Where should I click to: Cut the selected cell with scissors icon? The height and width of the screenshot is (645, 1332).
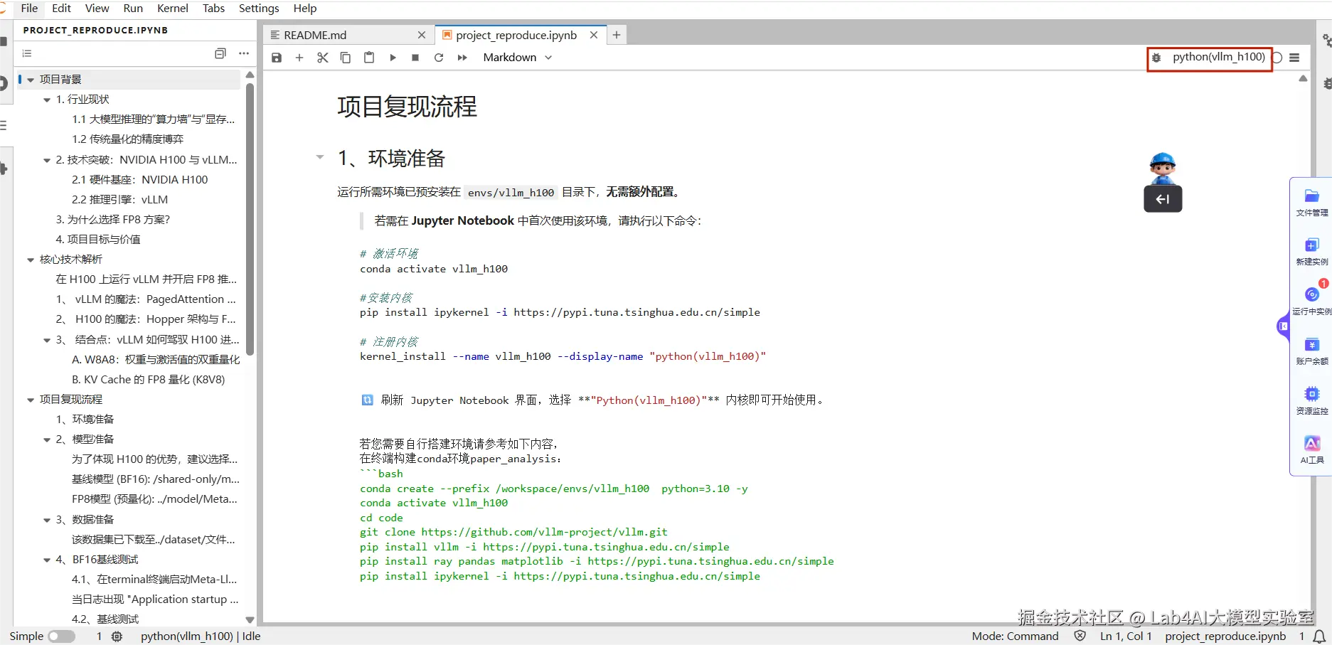(323, 58)
